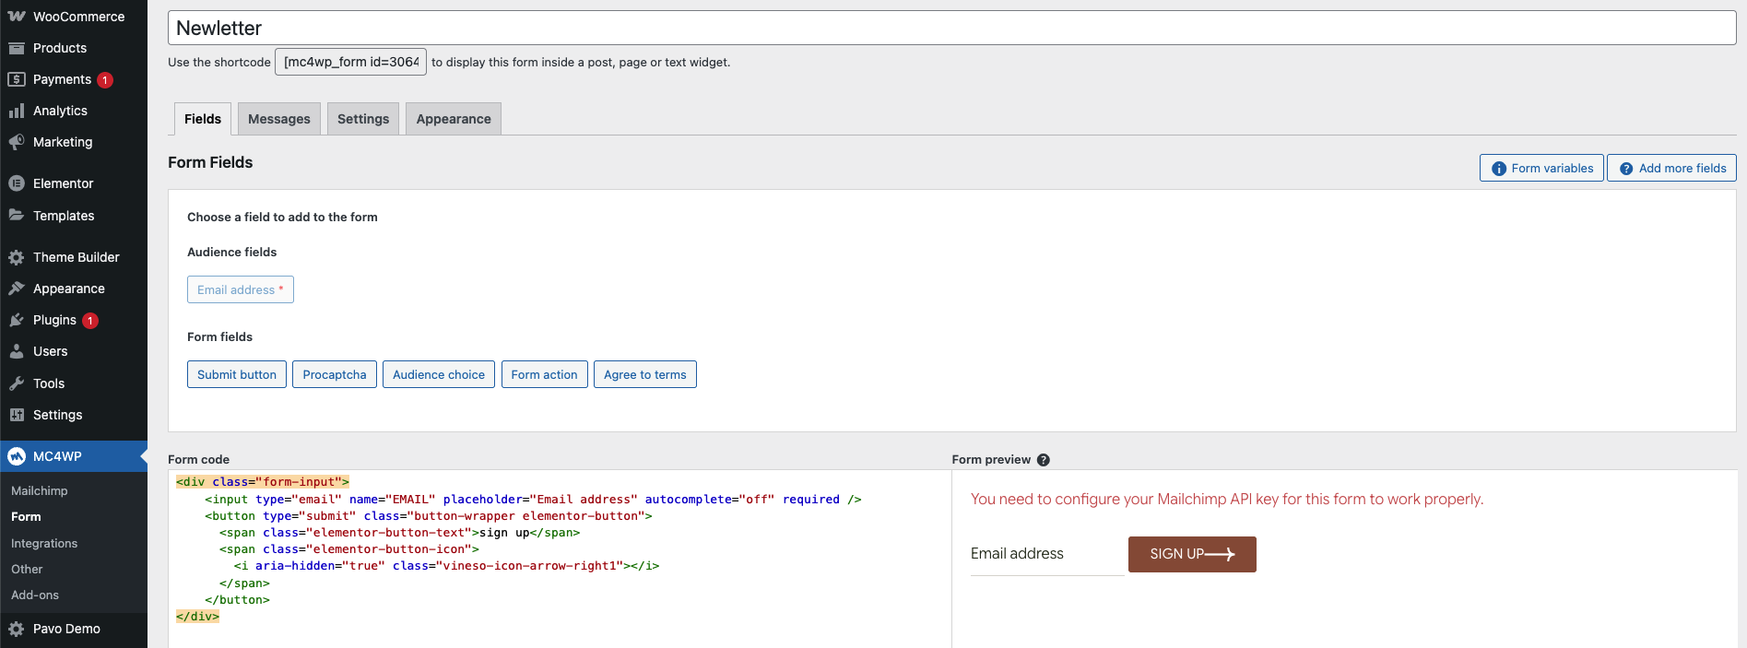Open Products via its sidebar icon

click(x=17, y=48)
